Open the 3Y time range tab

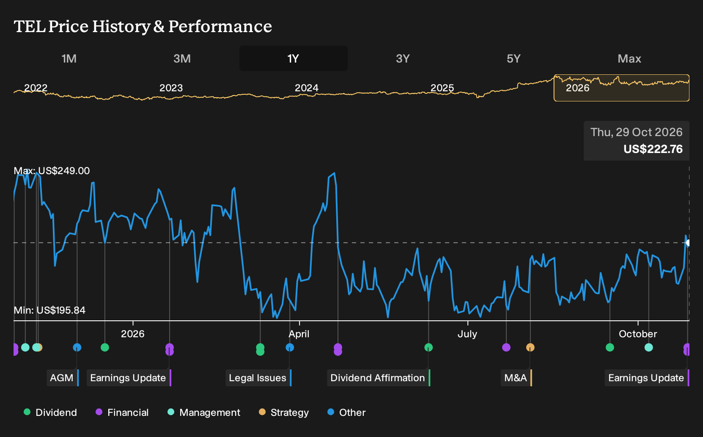[x=403, y=58]
